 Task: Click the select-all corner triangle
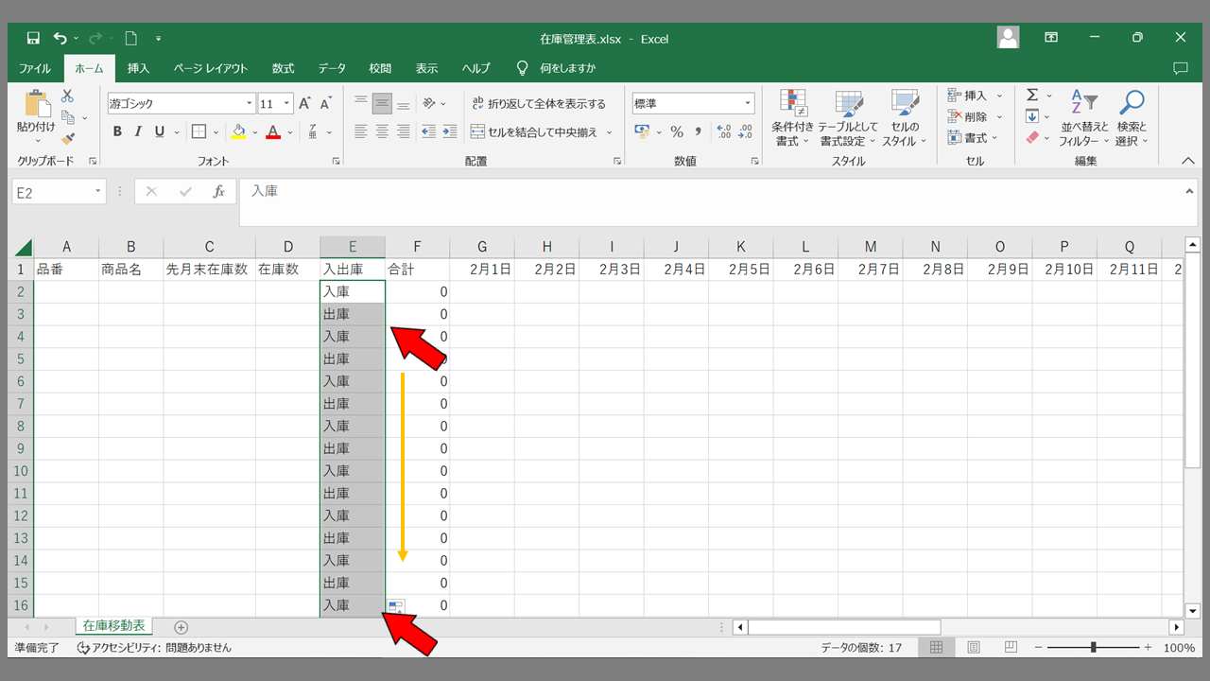(x=22, y=247)
